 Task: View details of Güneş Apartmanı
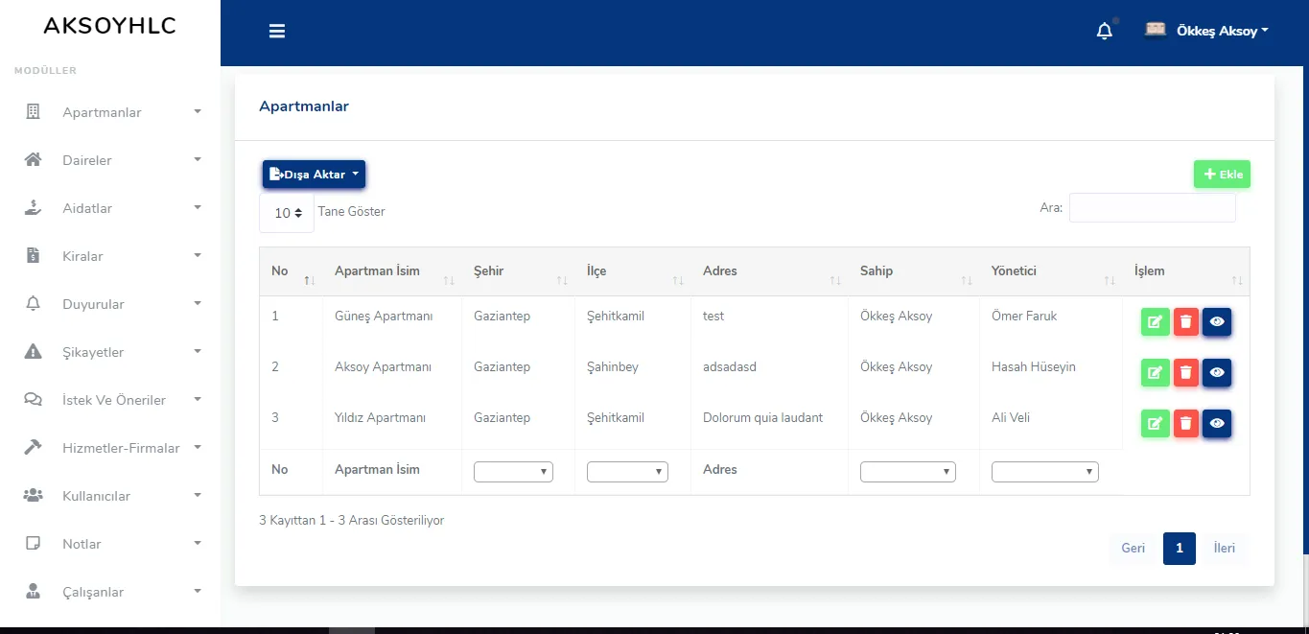[x=1217, y=322]
